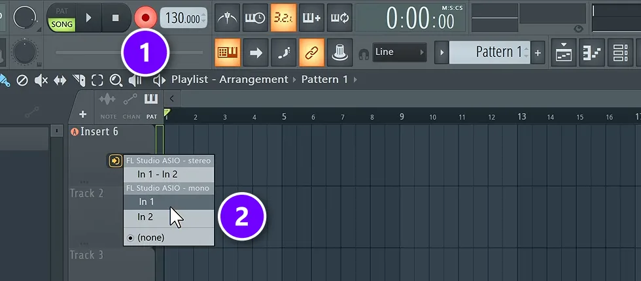Select the slice tool icon

(x=79, y=80)
